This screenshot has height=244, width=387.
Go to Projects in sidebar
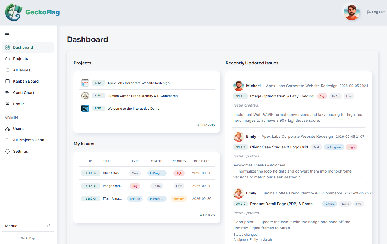point(28,59)
